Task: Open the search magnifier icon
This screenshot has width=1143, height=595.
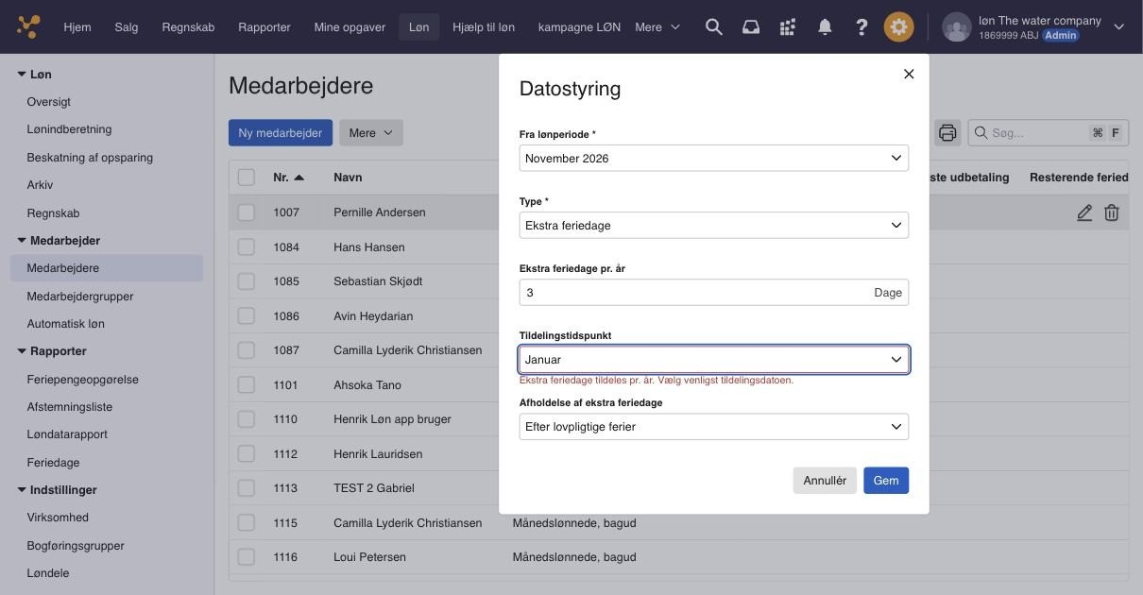Action: 714,27
